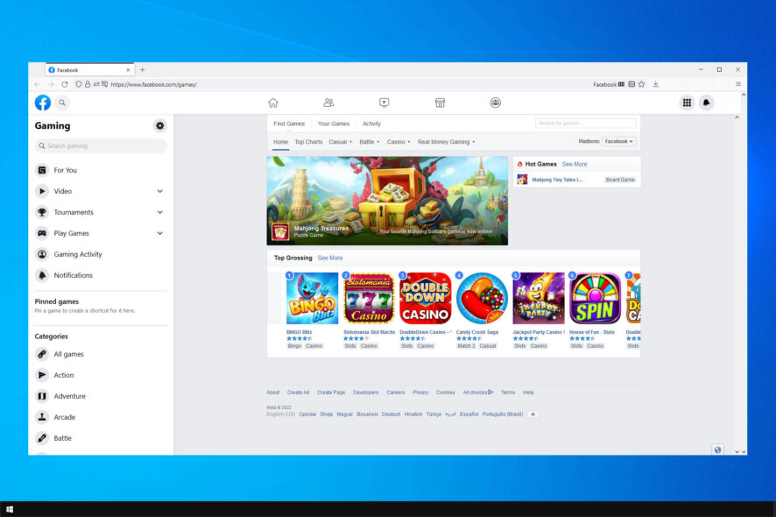Open the browser hamburger menu
Viewport: 776px width, 517px height.
(737, 84)
